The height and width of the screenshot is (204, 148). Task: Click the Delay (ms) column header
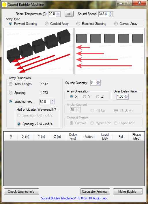click(73, 136)
